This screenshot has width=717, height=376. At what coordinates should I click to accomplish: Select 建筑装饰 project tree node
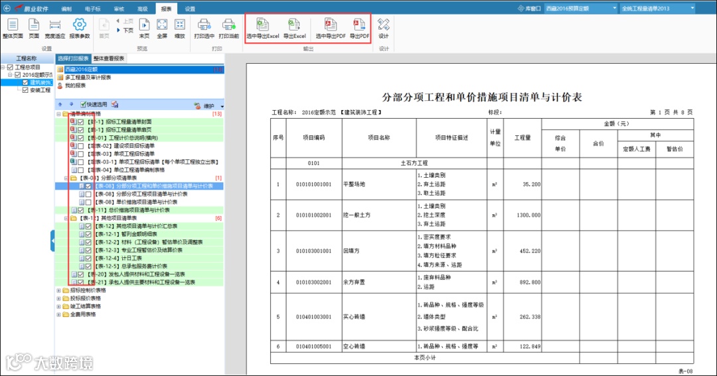coord(40,82)
